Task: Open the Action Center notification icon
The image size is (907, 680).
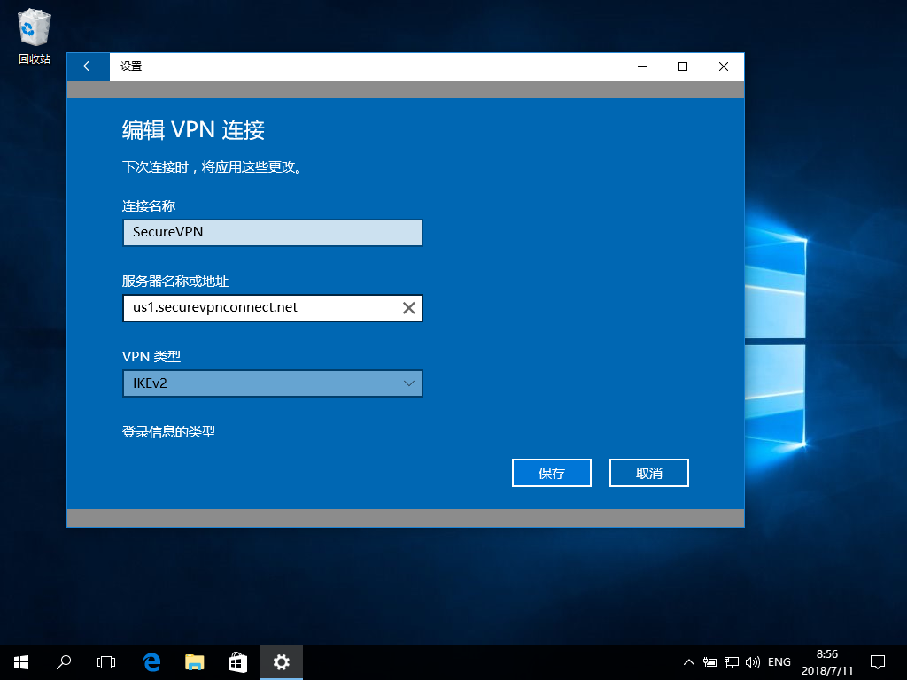Action: (x=878, y=662)
